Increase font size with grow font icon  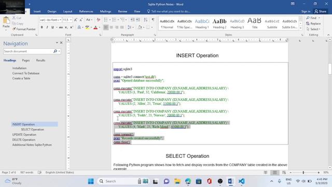pos(76,20)
